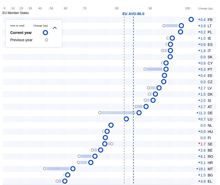Click Germany's light blue change bar

[118, 113]
